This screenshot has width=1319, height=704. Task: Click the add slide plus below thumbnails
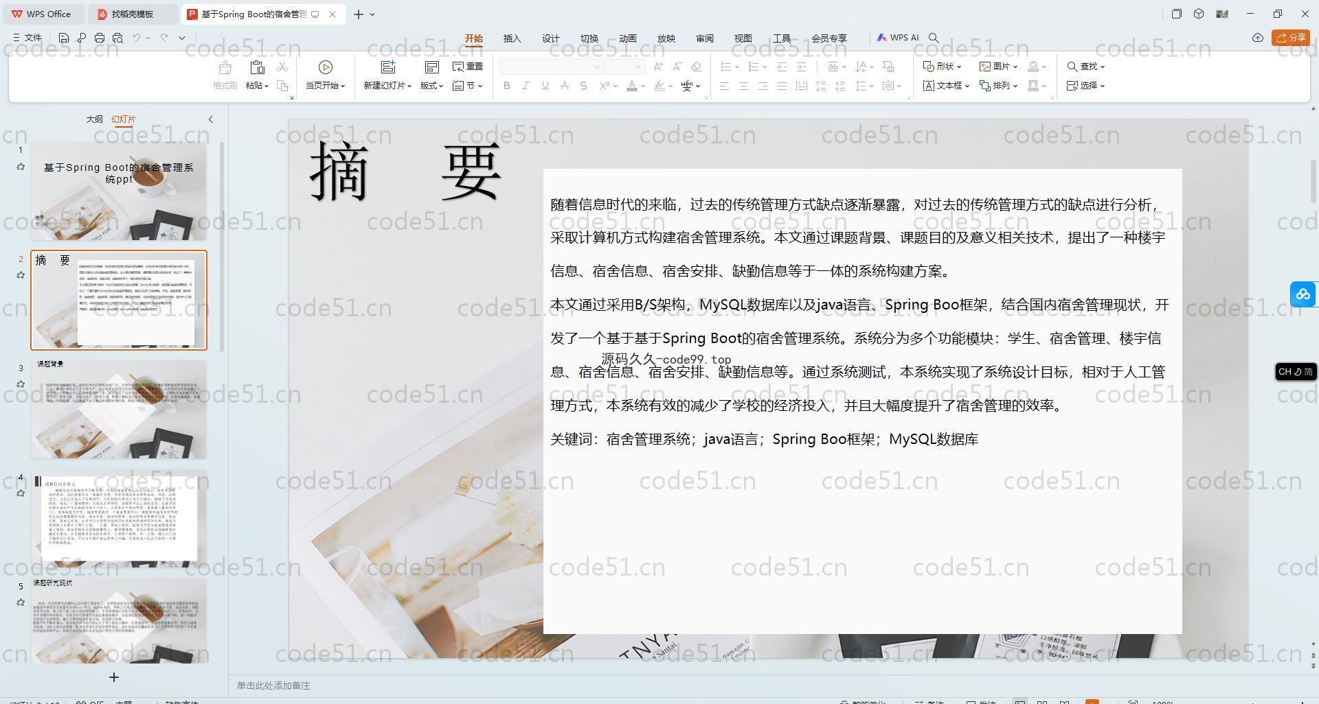(x=114, y=677)
